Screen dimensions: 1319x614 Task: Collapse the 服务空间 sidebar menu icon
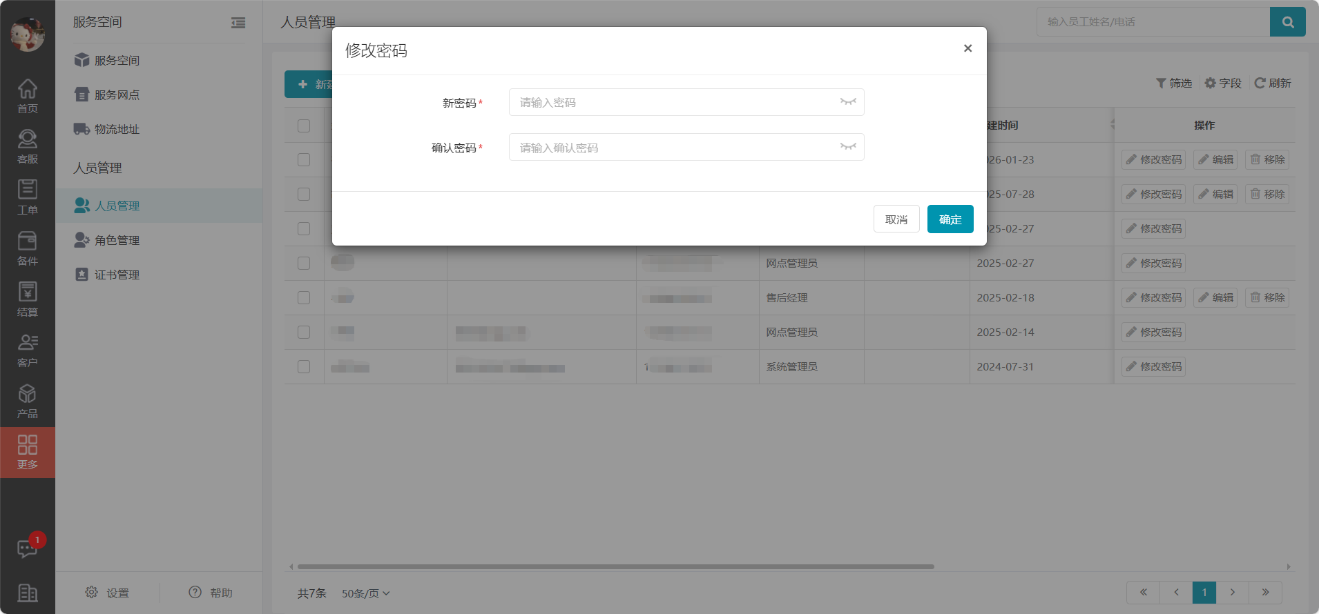pos(238,23)
